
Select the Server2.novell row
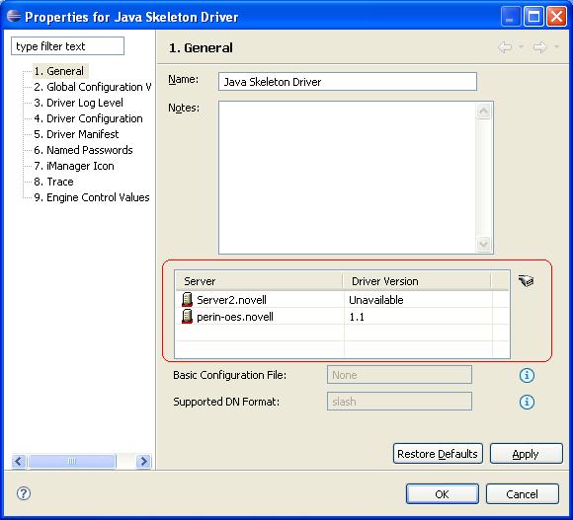(x=342, y=300)
